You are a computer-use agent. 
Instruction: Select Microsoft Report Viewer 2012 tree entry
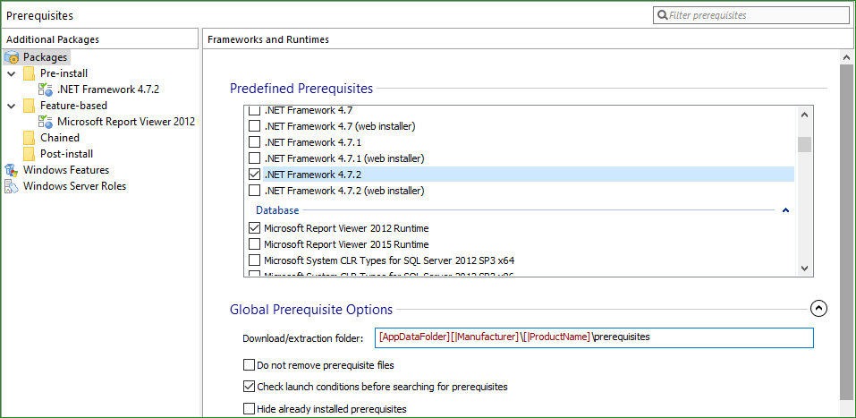tap(126, 122)
